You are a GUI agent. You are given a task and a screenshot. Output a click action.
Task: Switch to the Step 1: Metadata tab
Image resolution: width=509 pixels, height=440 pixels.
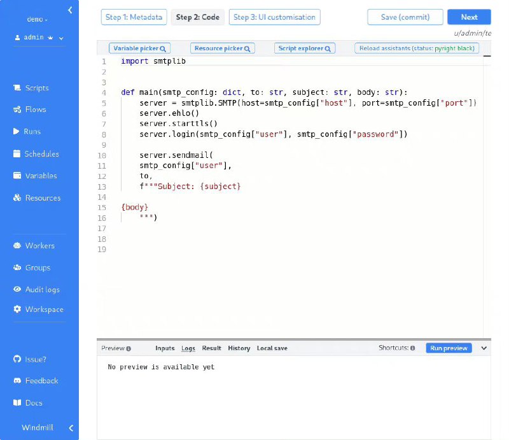(x=134, y=17)
